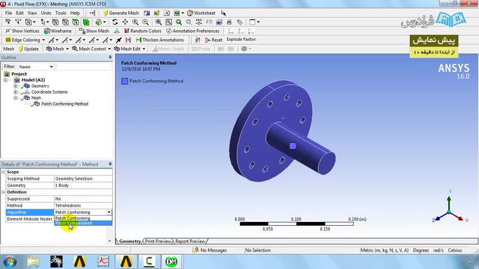Screen dimensions: 479x269
Task: Activate the Pan view tool
Action: point(125,22)
